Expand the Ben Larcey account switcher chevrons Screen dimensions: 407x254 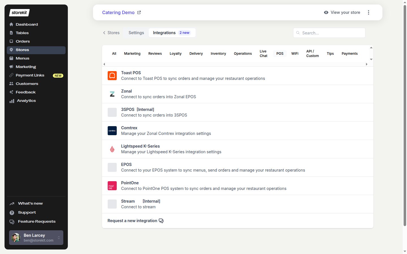point(59,238)
